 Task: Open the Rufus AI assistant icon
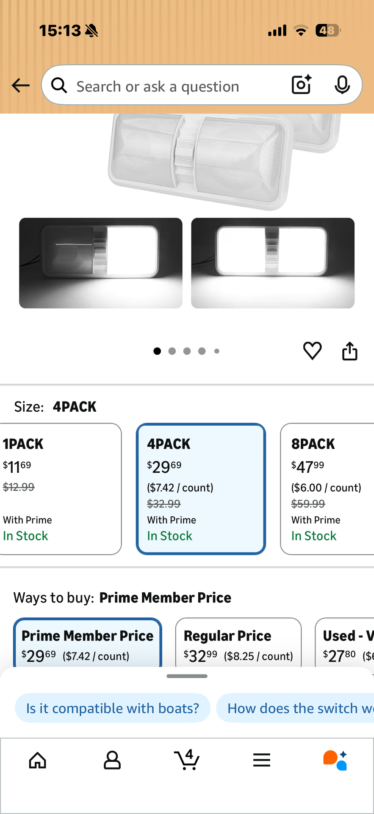[335, 760]
